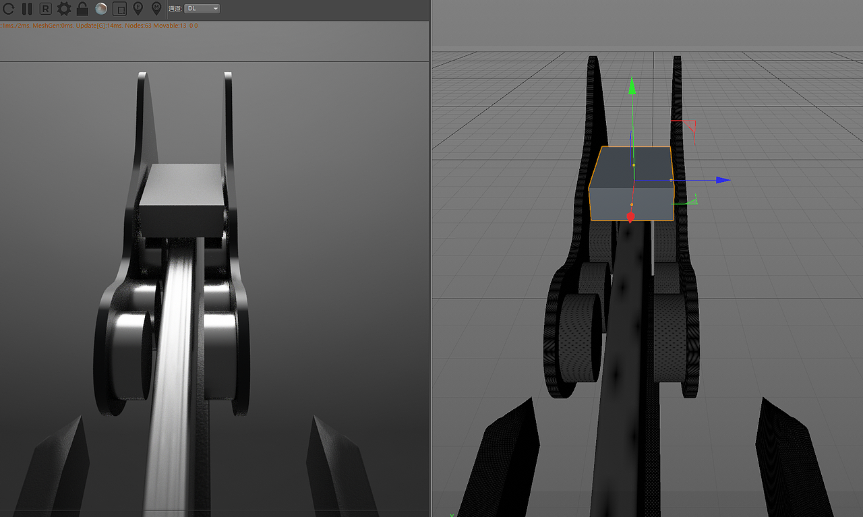Click the red X-axis cone handle
The width and height of the screenshot is (863, 517).
(630, 217)
